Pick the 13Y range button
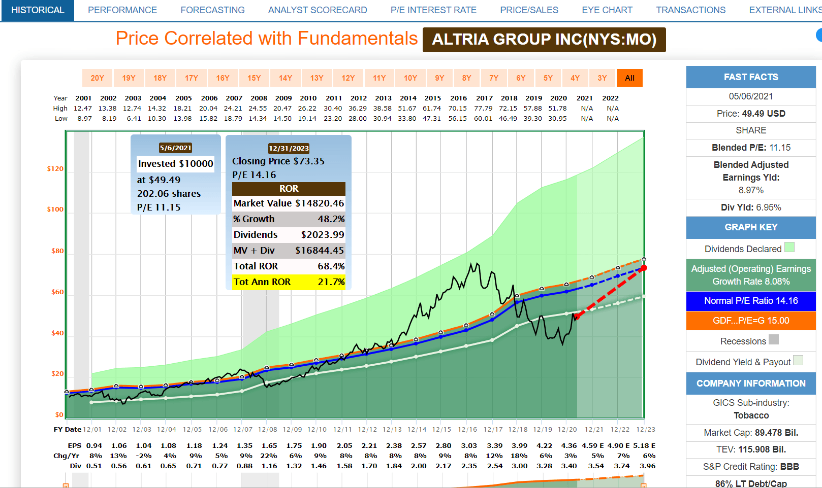Viewport: 822px width, 488px height. pos(317,78)
